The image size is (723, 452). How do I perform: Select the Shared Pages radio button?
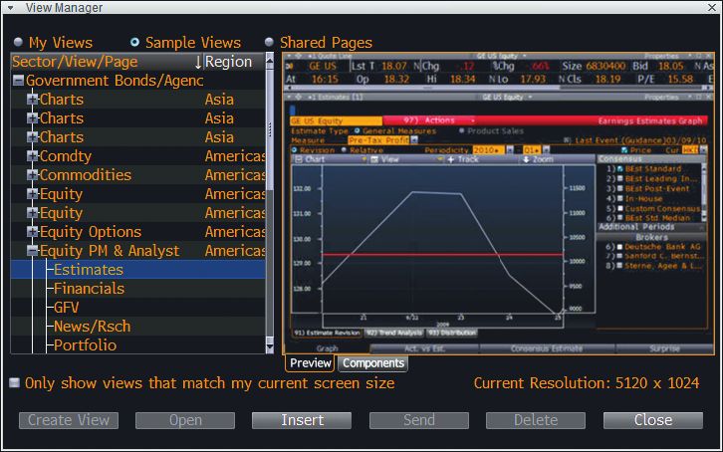coord(269,43)
